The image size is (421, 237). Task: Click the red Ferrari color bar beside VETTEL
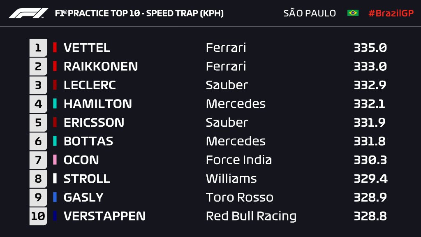55,48
